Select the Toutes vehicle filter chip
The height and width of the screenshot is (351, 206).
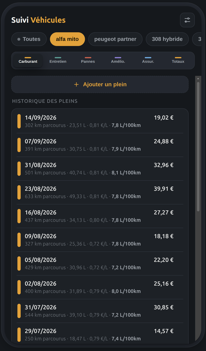tap(29, 39)
